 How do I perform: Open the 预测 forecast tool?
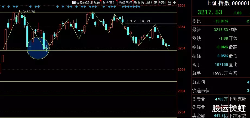(x=162, y=3)
